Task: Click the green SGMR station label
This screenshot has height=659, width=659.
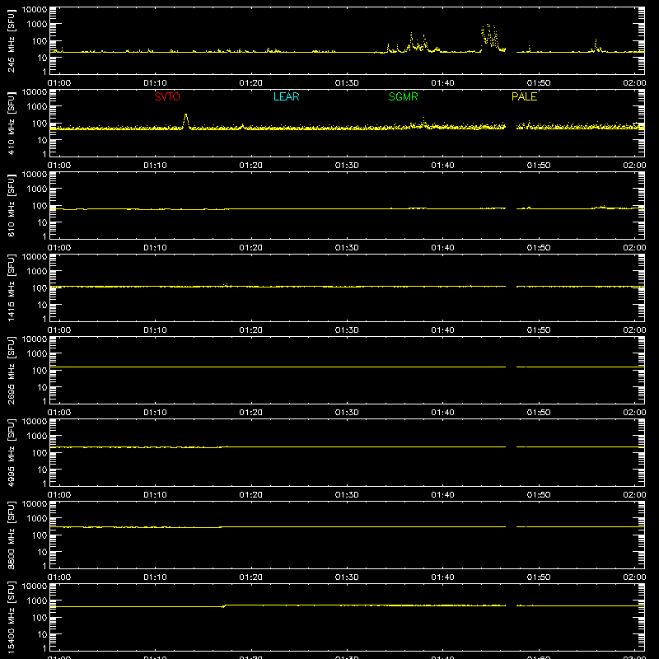Action: click(x=403, y=96)
